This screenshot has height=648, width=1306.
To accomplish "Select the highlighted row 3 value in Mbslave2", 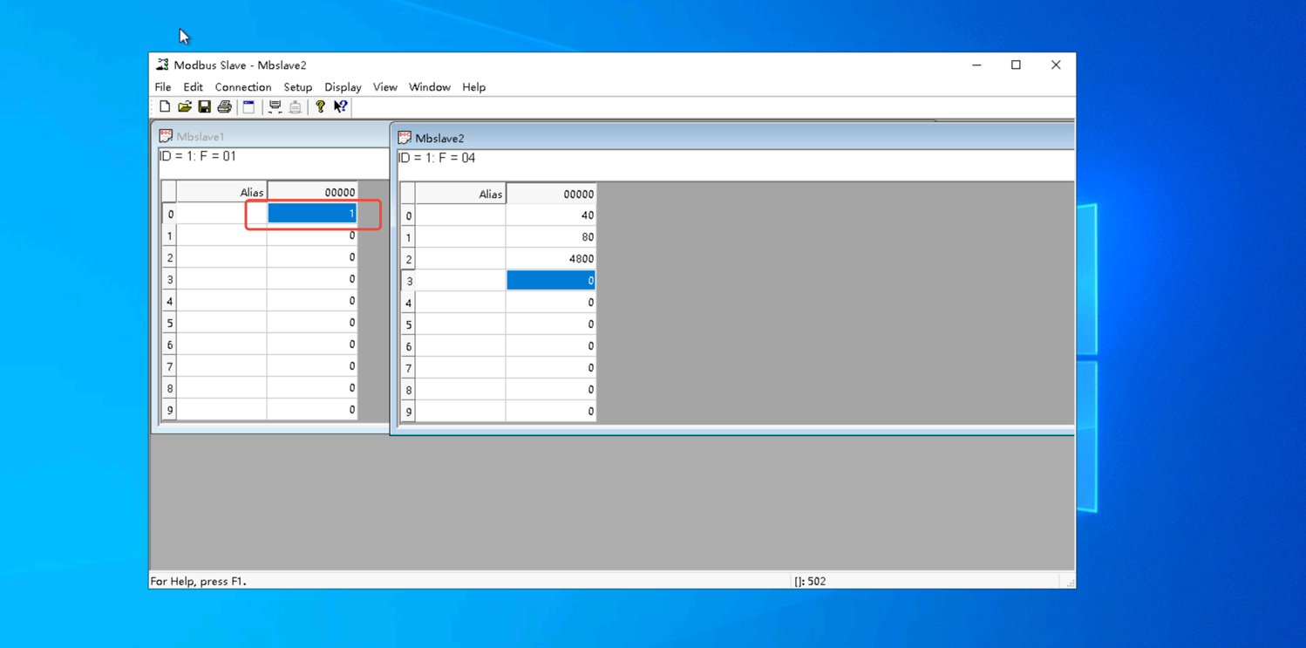I will pos(551,281).
